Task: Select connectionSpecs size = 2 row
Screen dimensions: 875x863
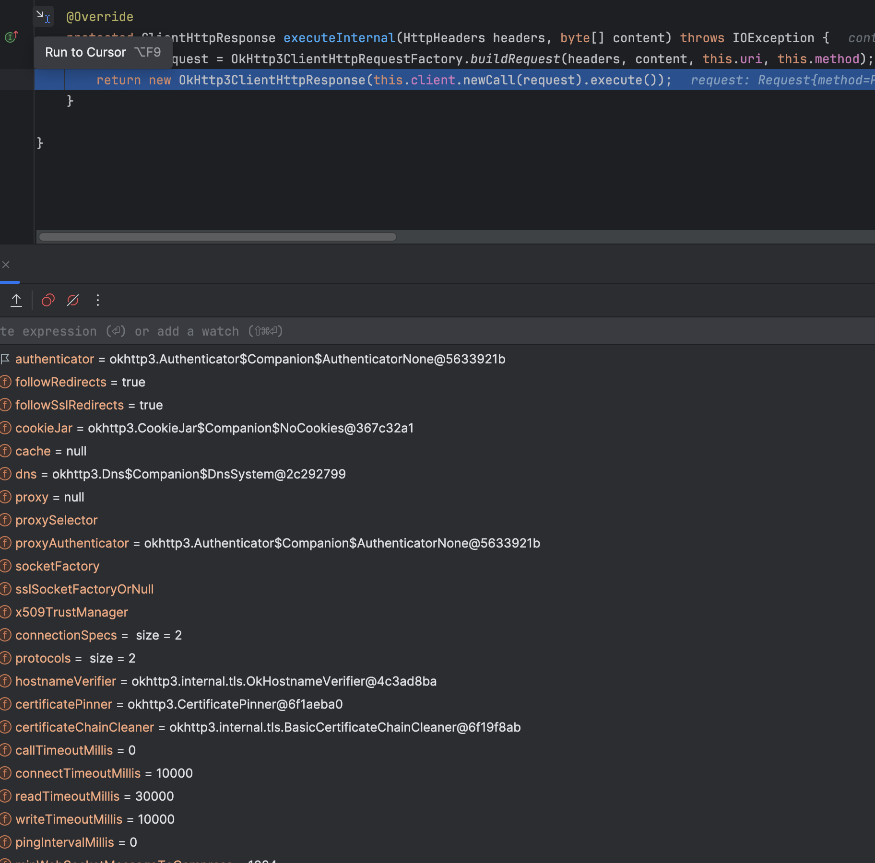Action: (x=437, y=635)
